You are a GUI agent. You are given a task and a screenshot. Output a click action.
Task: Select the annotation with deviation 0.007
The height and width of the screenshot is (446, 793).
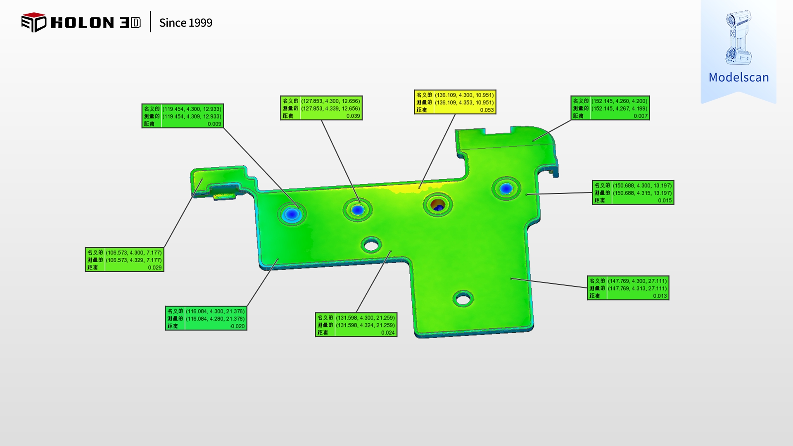coord(610,108)
